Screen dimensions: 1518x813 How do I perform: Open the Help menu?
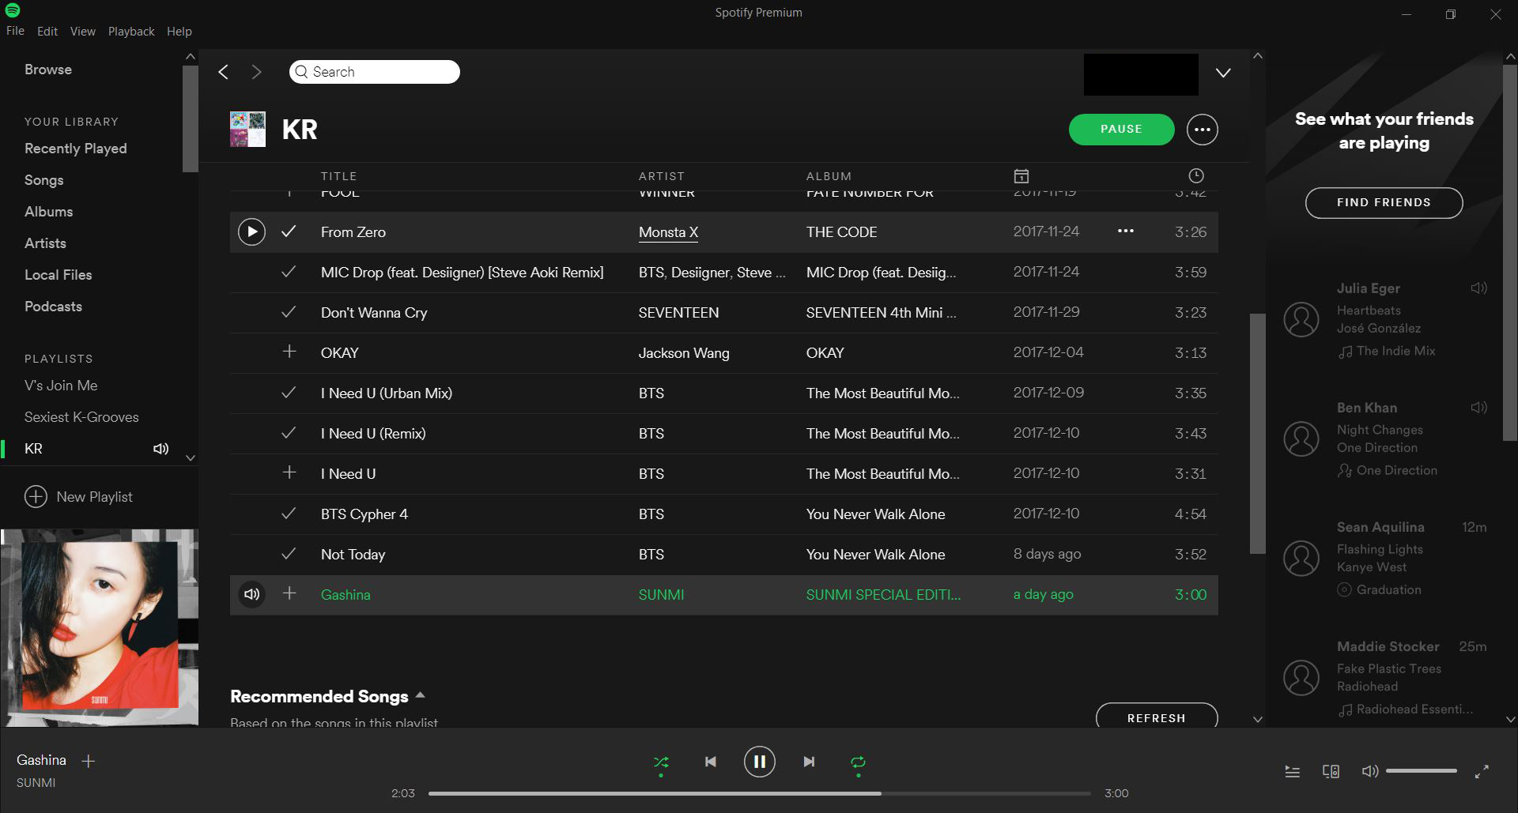[x=179, y=32]
